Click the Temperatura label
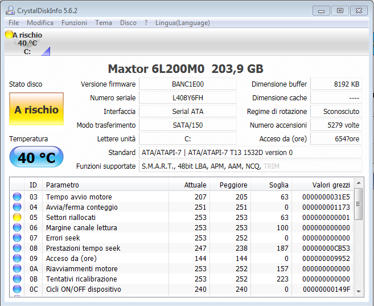374x306 pixels. [x=28, y=138]
